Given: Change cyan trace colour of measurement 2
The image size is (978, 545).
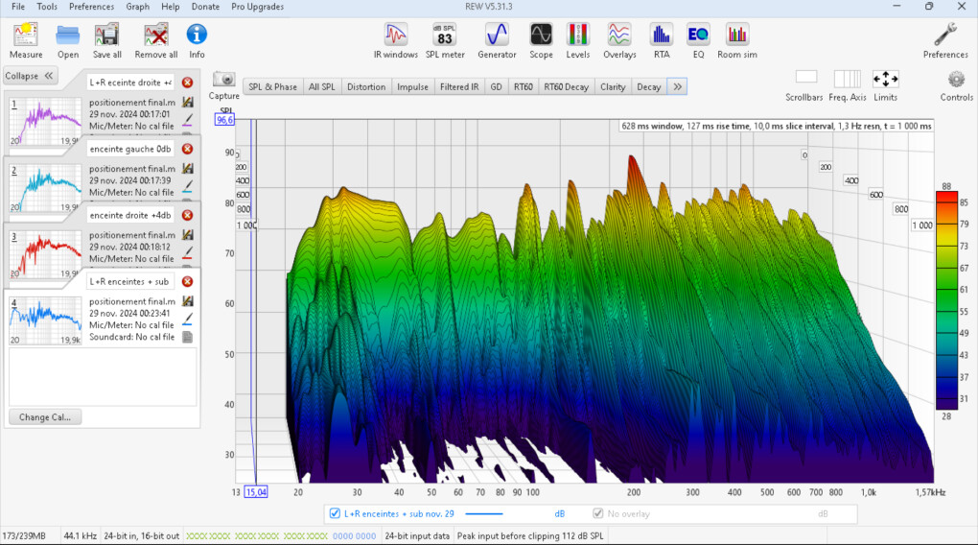Looking at the screenshot, I should [x=187, y=186].
